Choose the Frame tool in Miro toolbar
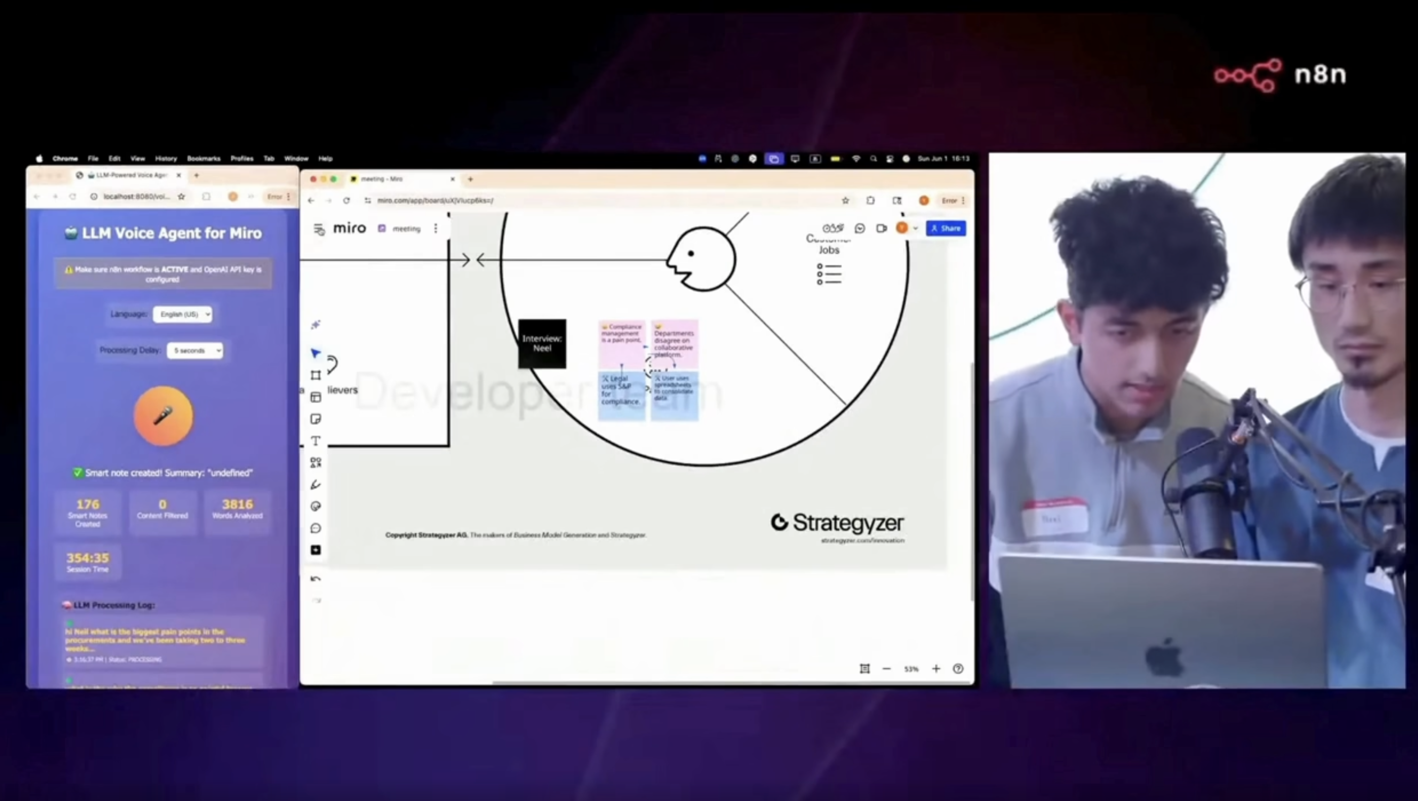 click(x=316, y=375)
